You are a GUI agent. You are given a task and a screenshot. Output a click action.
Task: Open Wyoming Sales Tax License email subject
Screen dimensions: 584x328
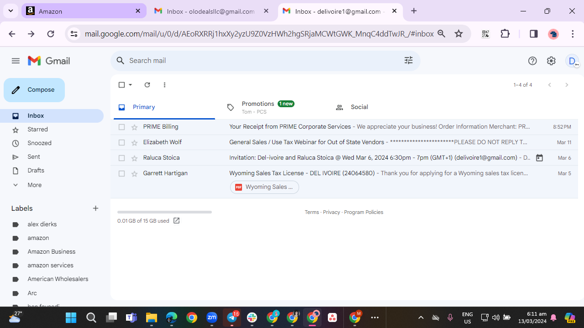pos(302,173)
